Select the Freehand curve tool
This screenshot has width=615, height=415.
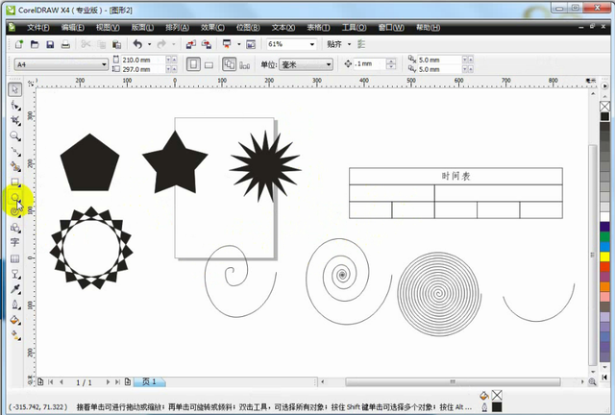point(15,152)
